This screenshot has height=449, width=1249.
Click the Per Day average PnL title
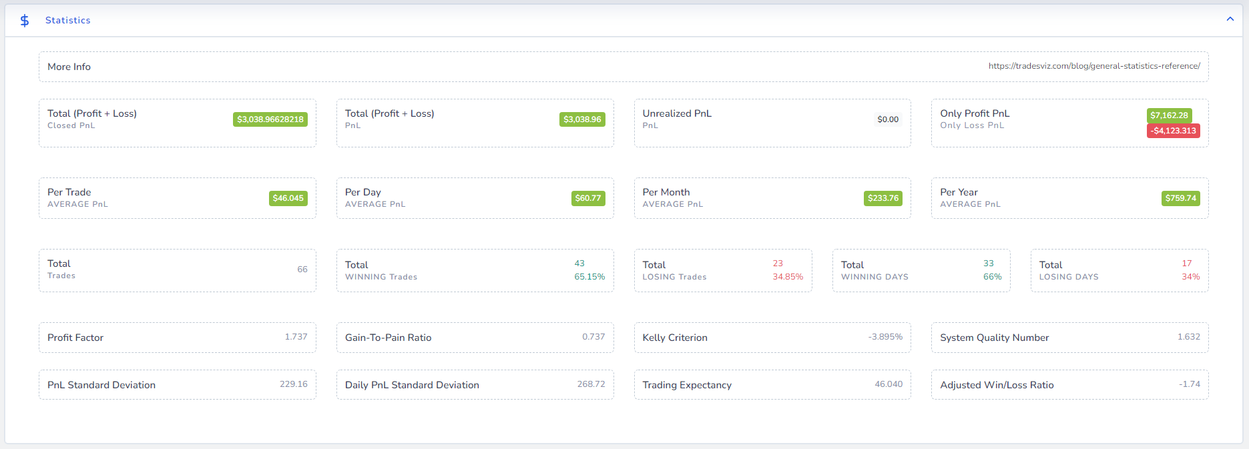pyautogui.click(x=363, y=192)
